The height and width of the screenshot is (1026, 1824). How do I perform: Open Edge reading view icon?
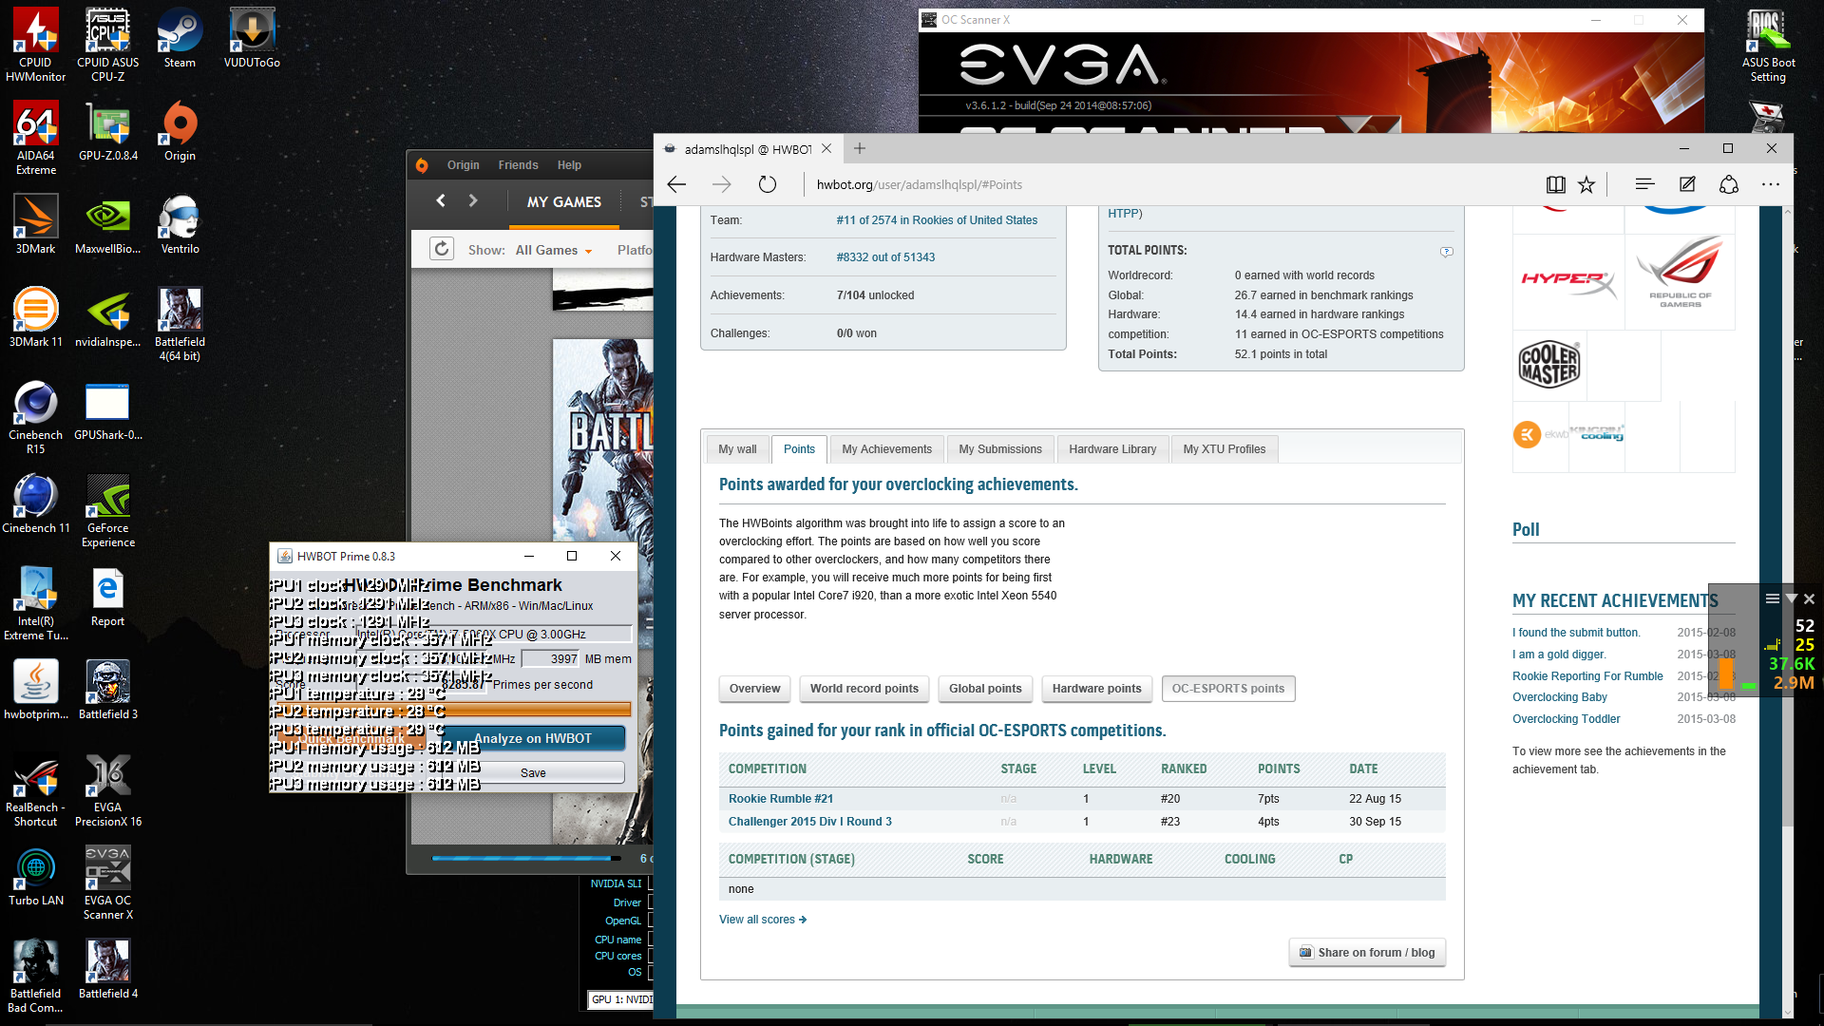1555,184
